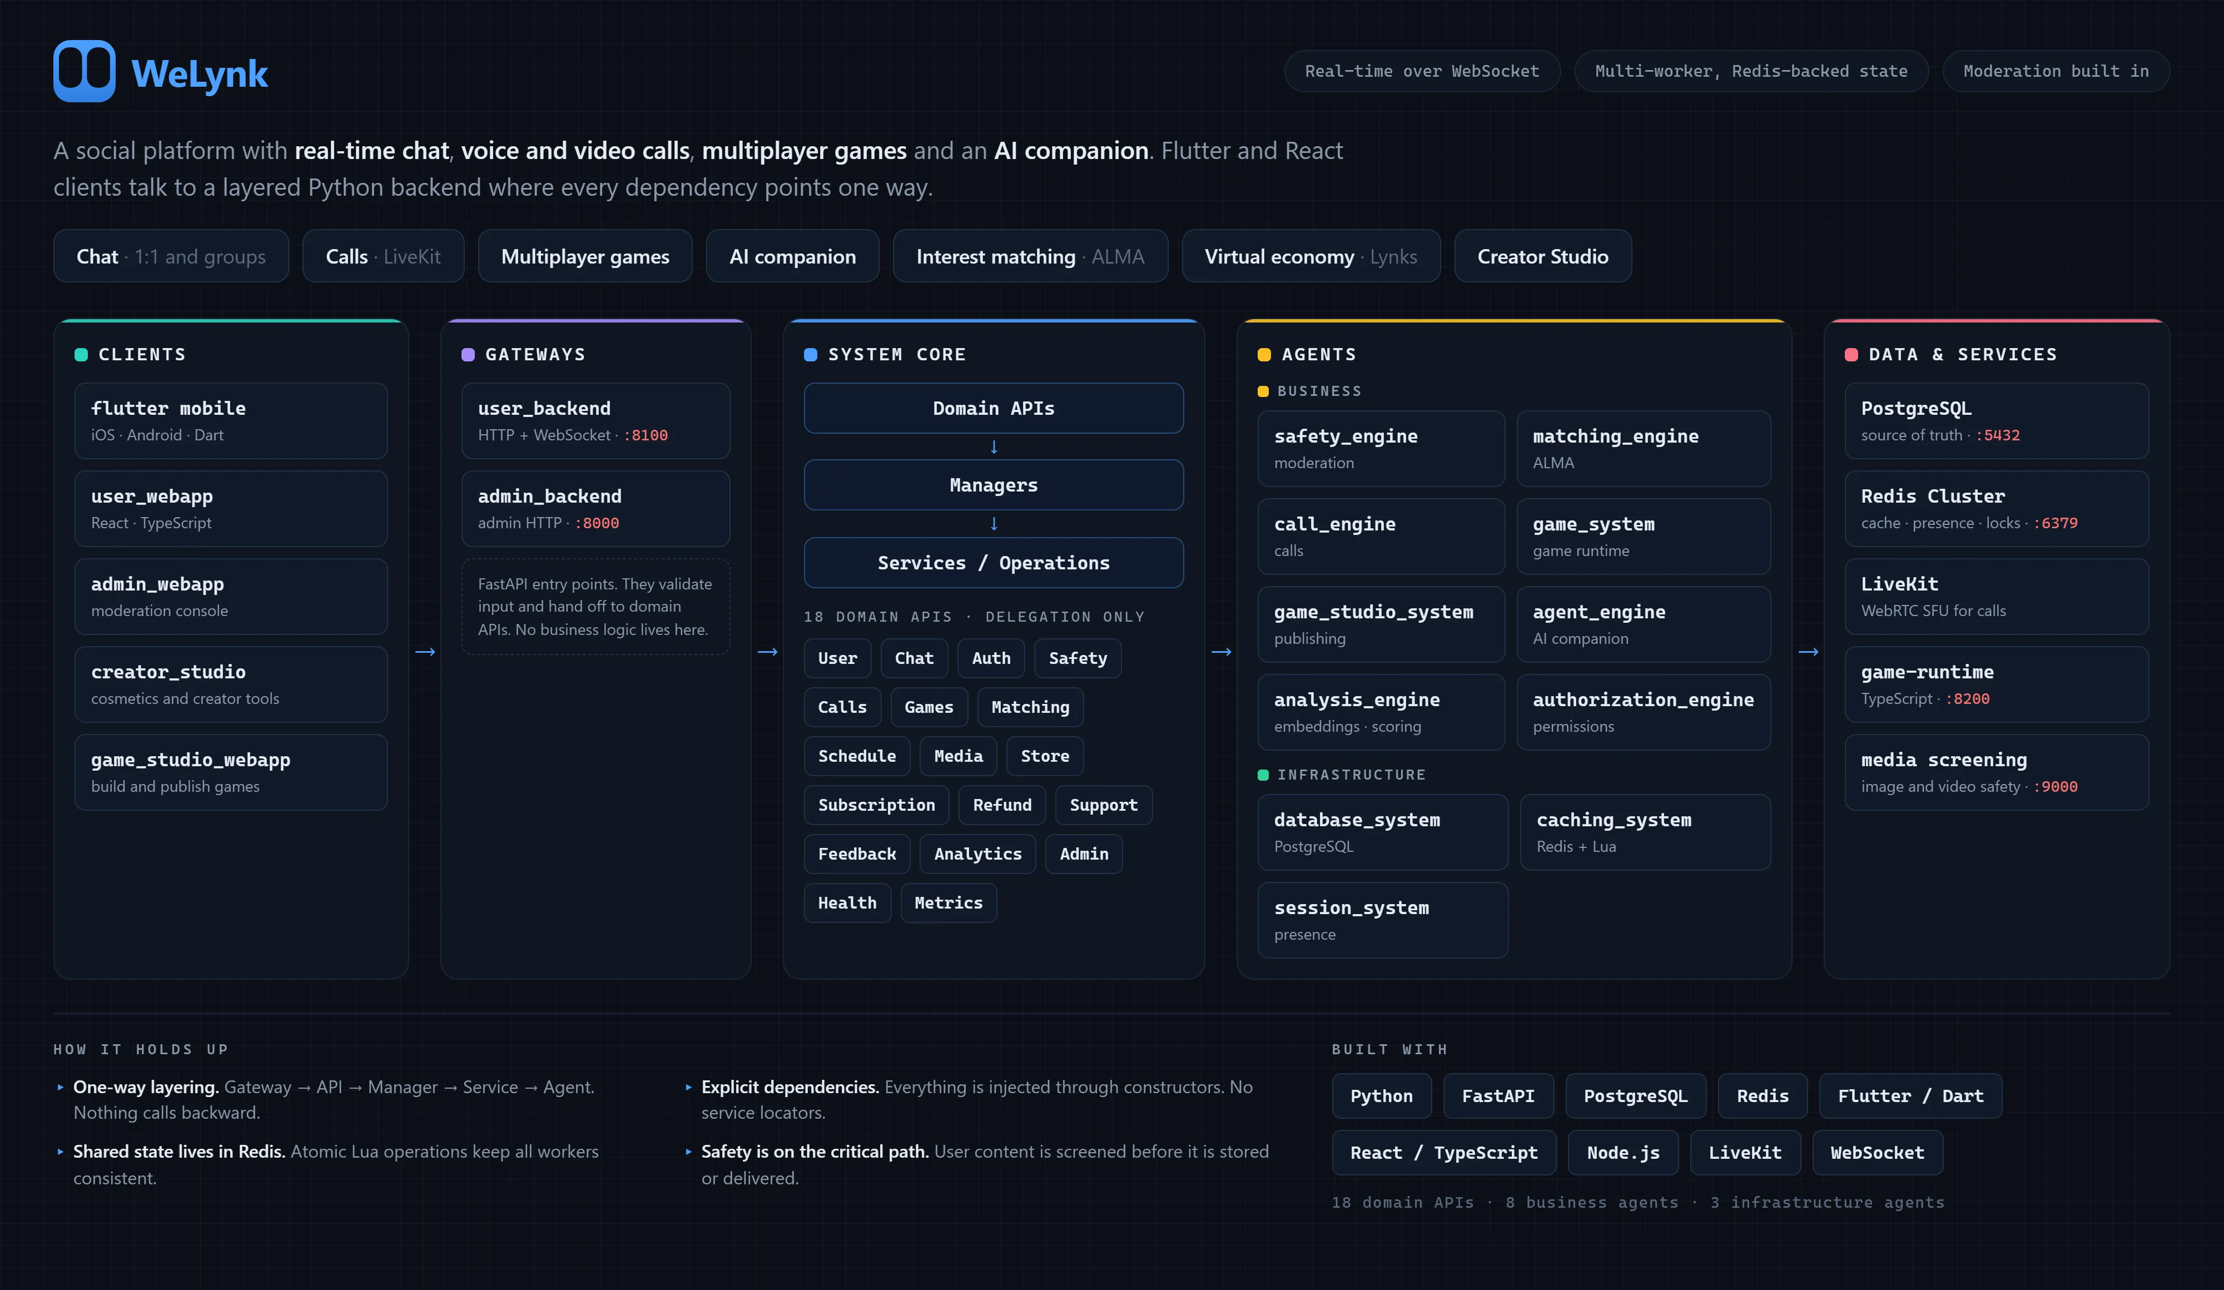The height and width of the screenshot is (1290, 2224).
Task: Select the Analytics domain API tag
Action: [978, 854]
